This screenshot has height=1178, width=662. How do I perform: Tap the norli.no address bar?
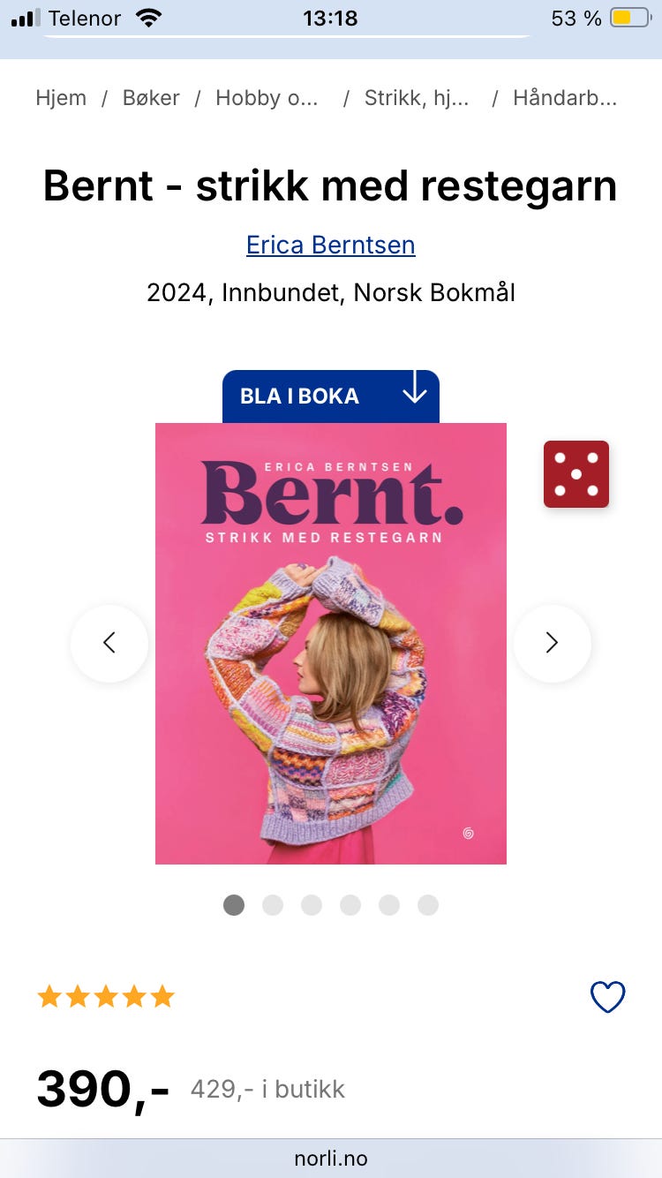pyautogui.click(x=331, y=1158)
